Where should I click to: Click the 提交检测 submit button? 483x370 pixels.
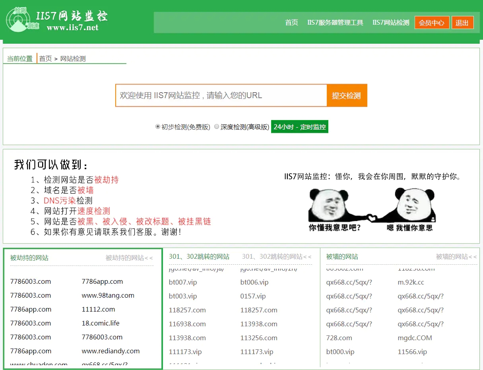click(x=347, y=95)
